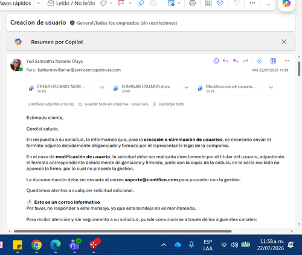The width and height of the screenshot is (302, 255).
Task: Click the undo arrow in the toolbar
Action: click(236, 3)
